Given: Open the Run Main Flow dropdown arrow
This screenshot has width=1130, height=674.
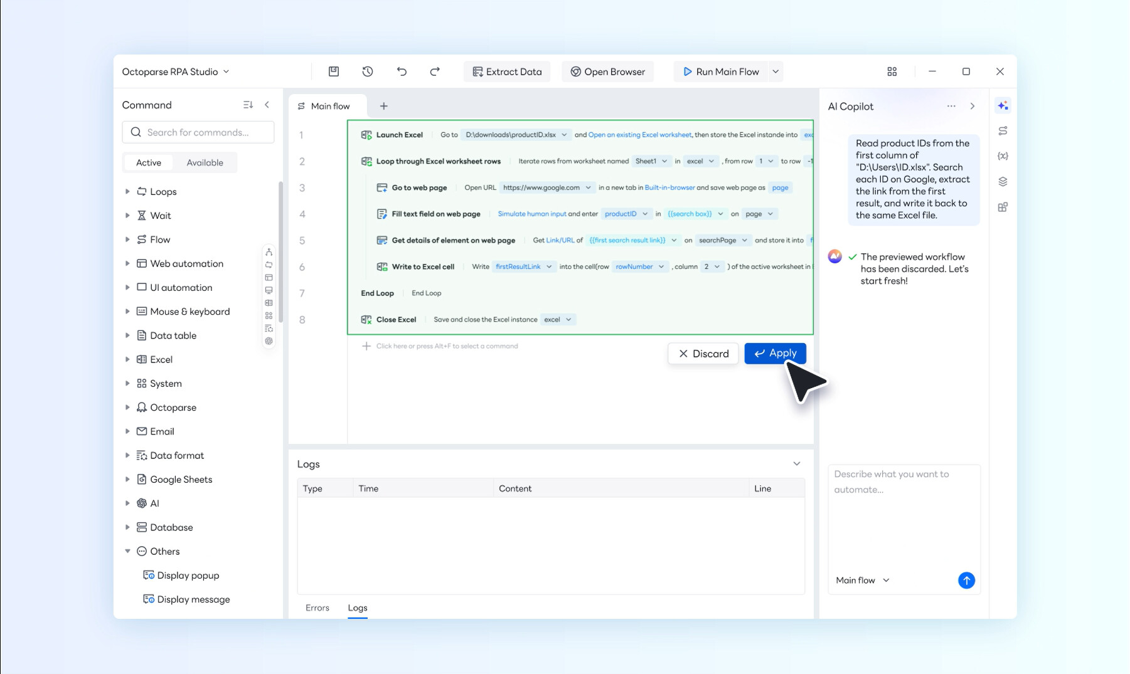Looking at the screenshot, I should pos(776,71).
